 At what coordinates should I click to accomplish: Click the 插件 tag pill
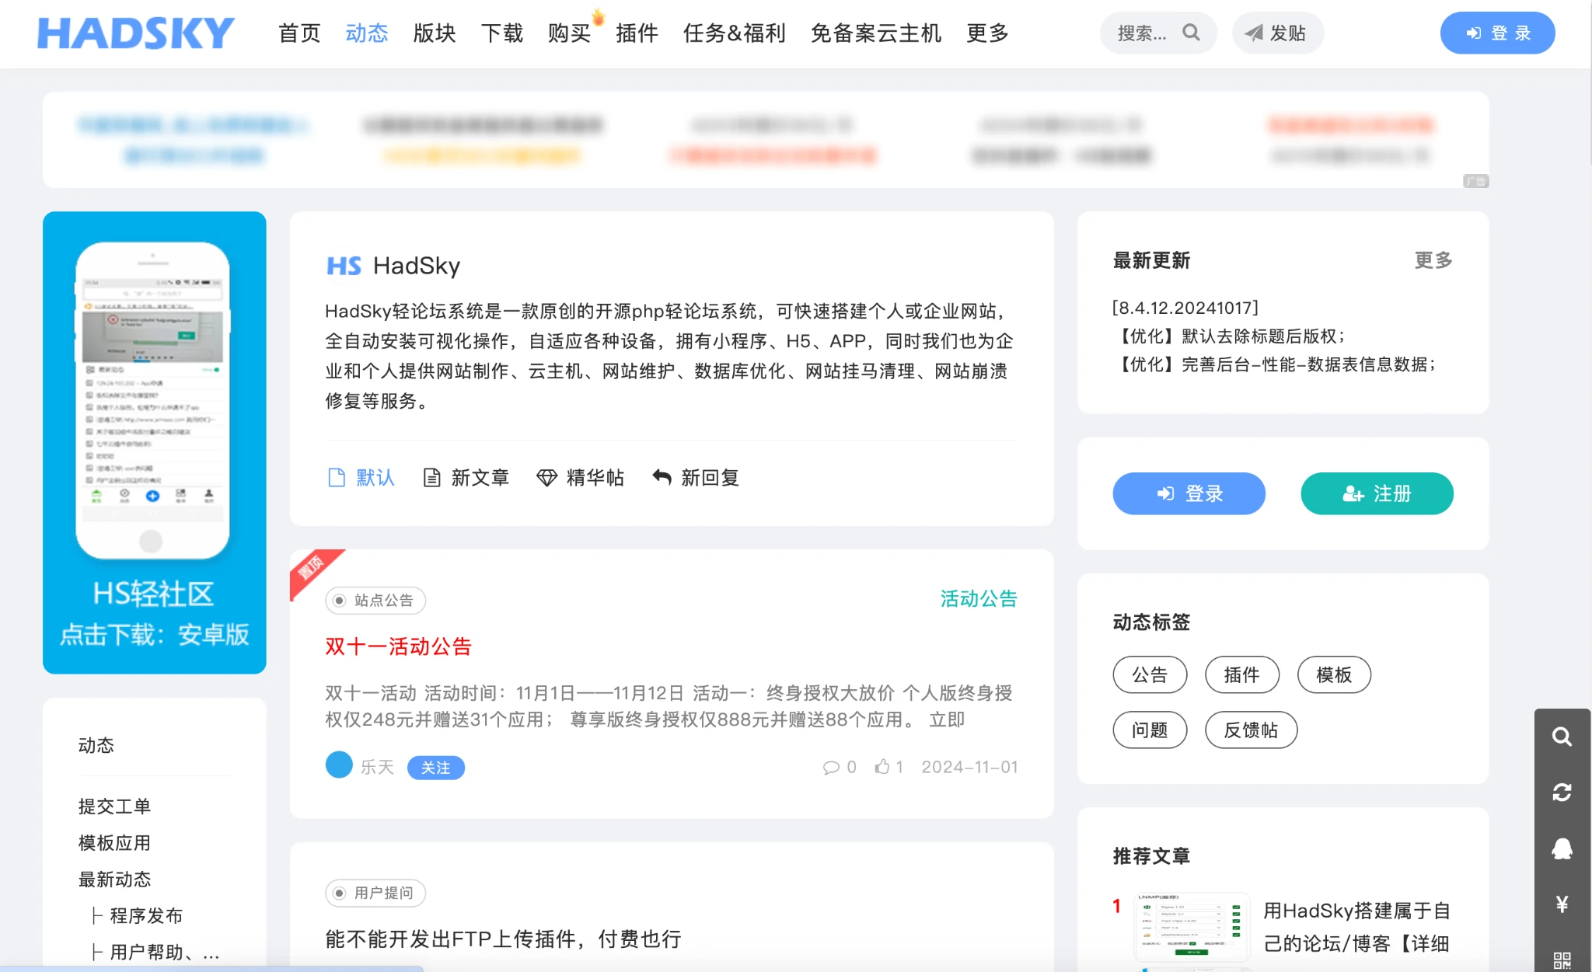click(1241, 674)
